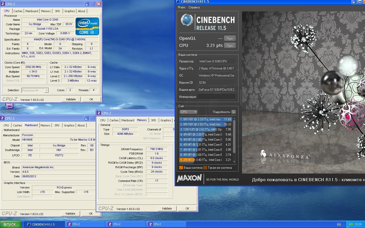The width and height of the screenshot is (365, 228).
Task: Select ranking row 6 with 4.21 score
Action: 206,145
